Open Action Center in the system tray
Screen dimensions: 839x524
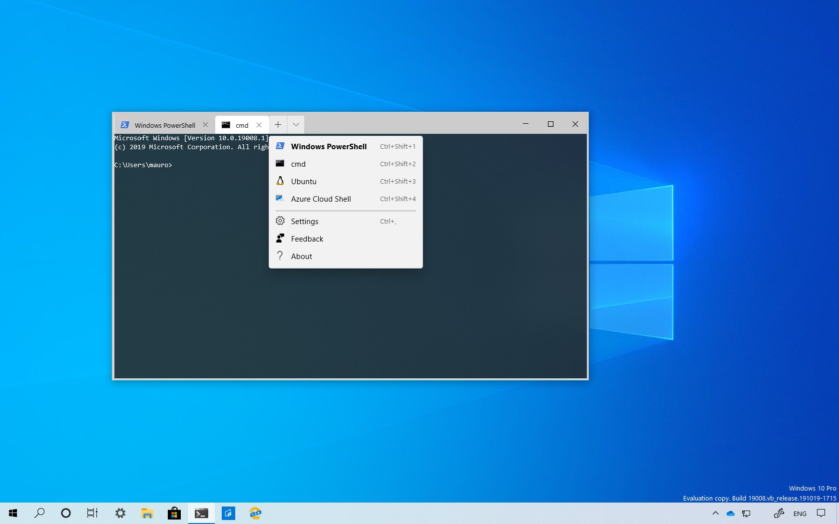(821, 513)
